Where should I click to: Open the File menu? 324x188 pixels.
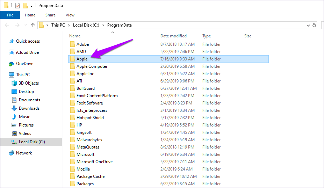pyautogui.click(x=10, y=15)
